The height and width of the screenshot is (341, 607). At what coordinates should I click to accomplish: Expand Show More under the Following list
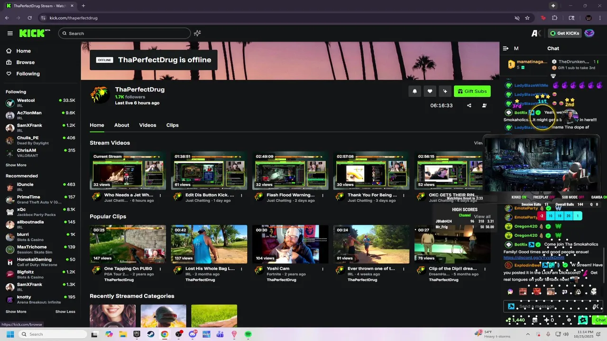coord(16,165)
